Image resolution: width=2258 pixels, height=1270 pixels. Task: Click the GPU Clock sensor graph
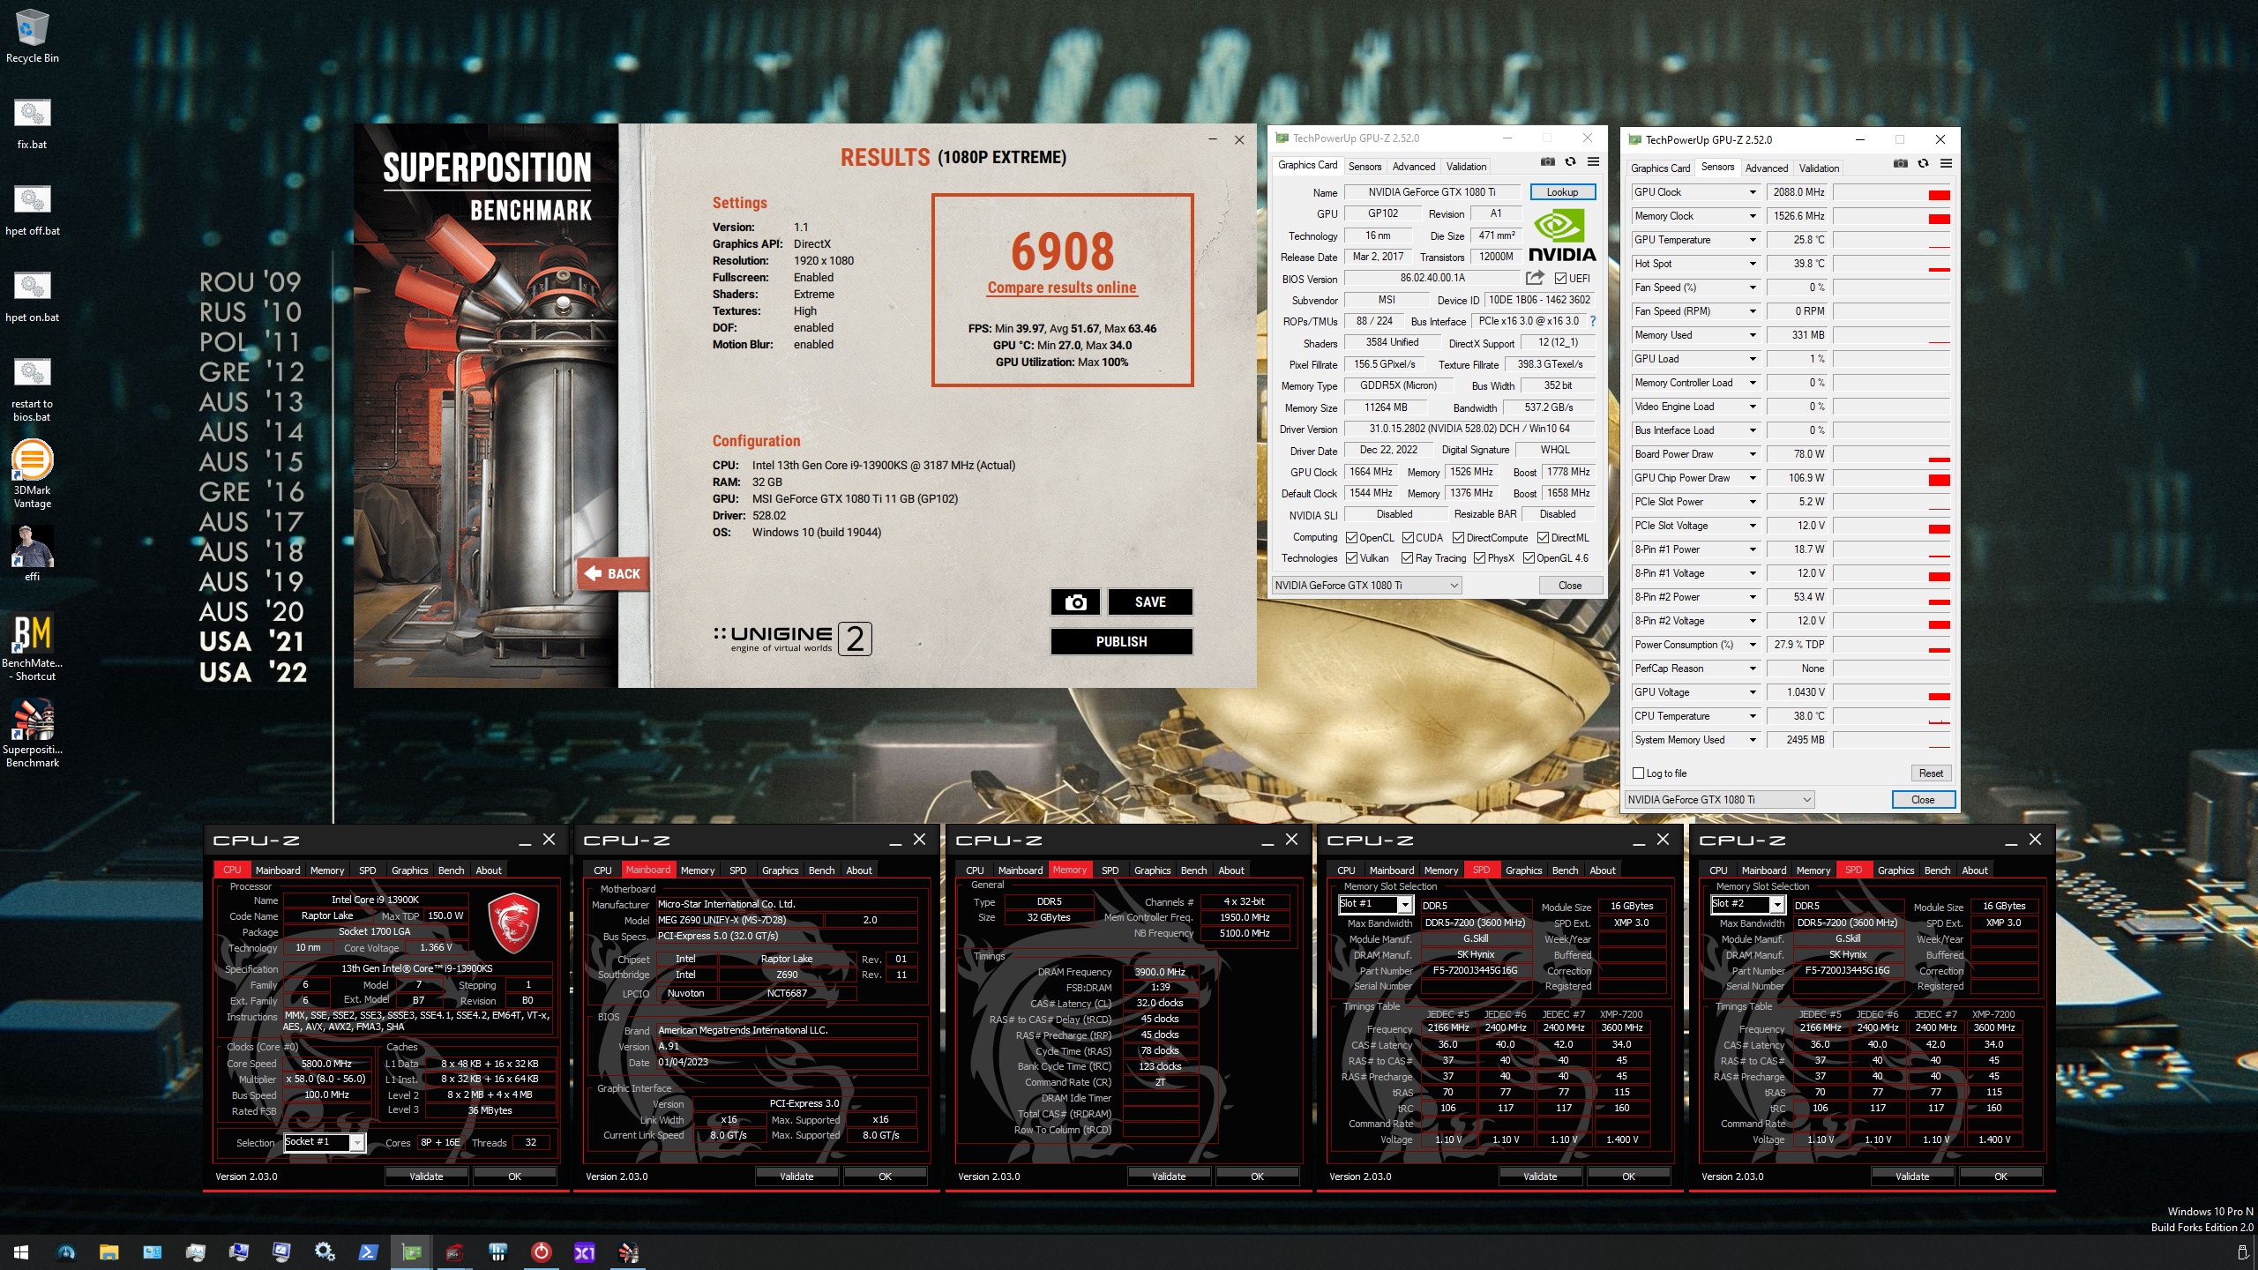(x=1891, y=192)
